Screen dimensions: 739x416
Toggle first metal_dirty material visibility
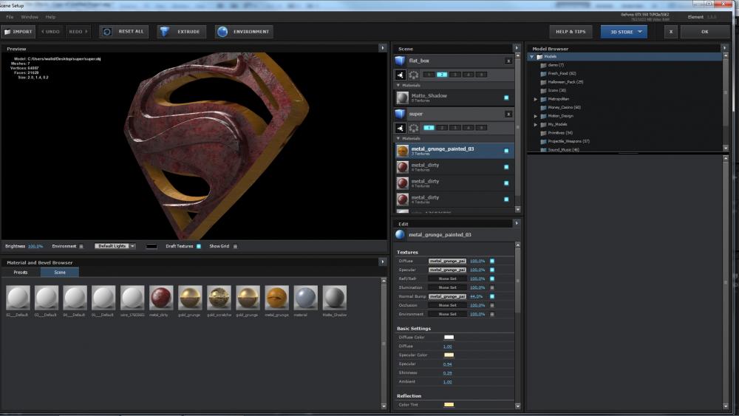click(506, 167)
